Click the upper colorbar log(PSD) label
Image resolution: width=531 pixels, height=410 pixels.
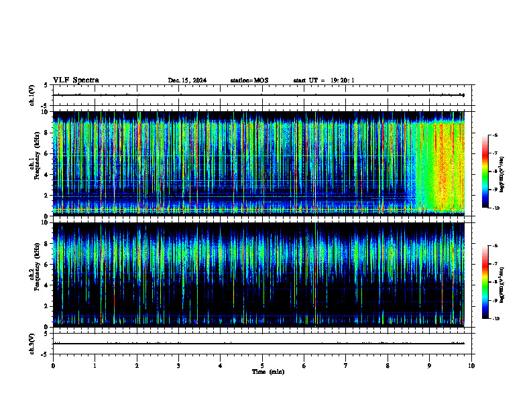pyautogui.click(x=501, y=174)
